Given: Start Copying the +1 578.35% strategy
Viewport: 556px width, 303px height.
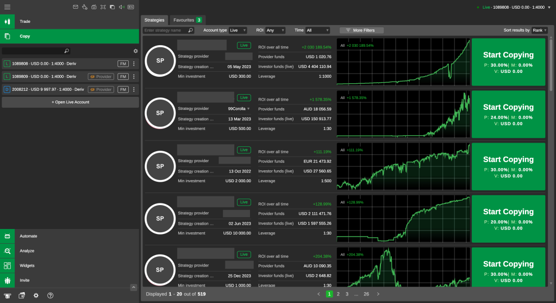Looking at the screenshot, I should pos(508,114).
